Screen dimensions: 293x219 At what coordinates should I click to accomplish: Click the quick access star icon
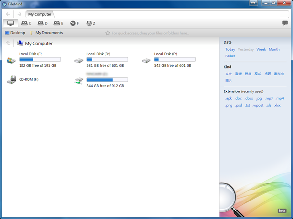click(107, 33)
